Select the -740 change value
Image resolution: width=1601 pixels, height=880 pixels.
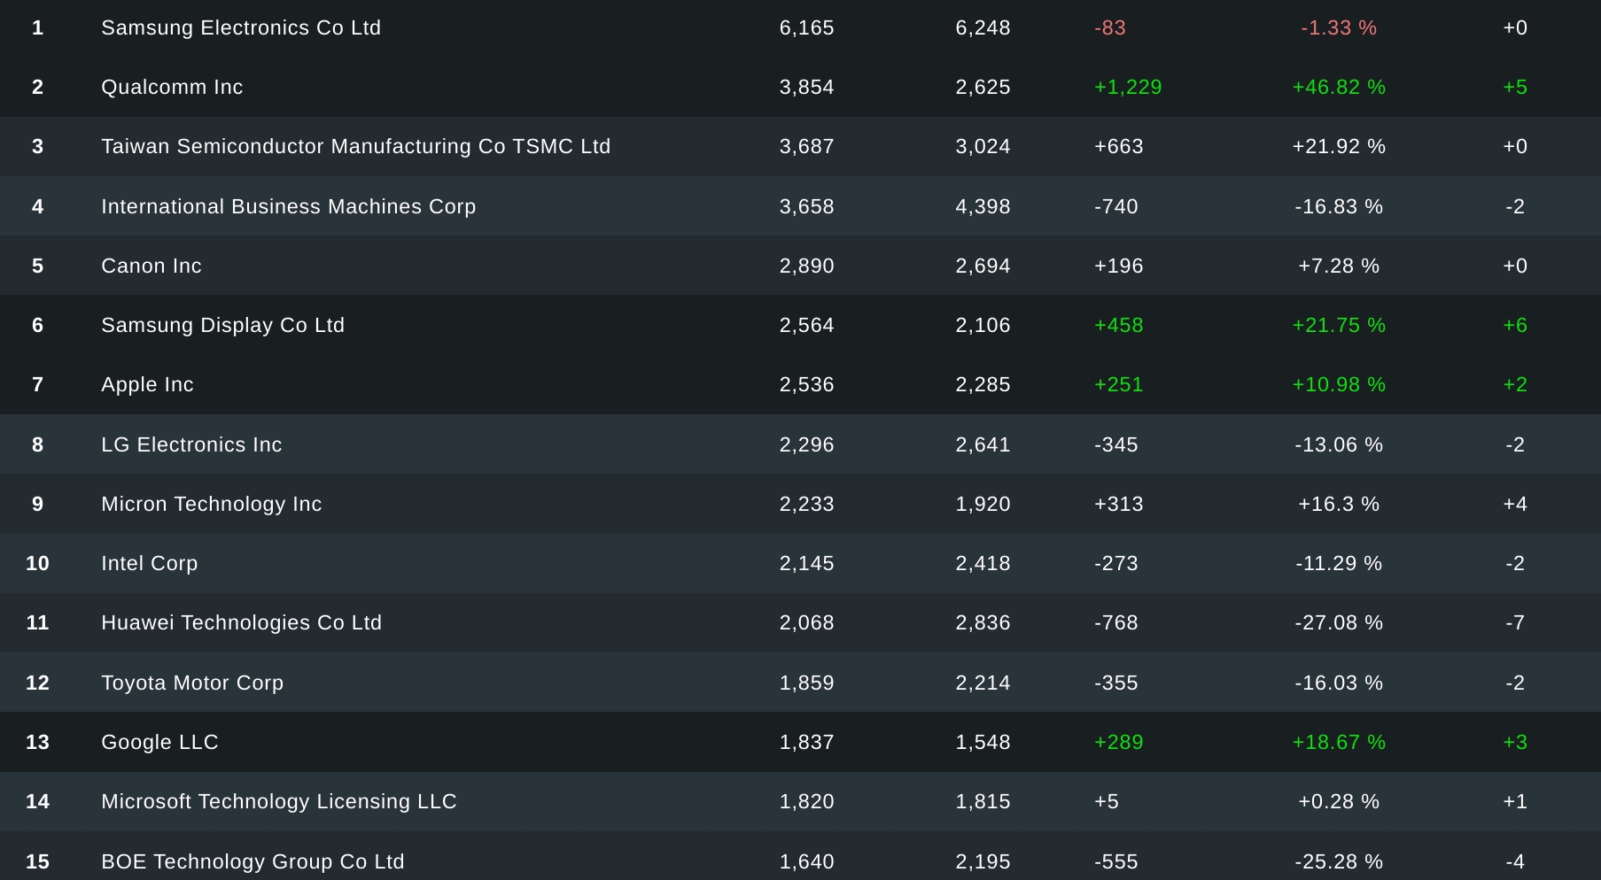pyautogui.click(x=1116, y=206)
